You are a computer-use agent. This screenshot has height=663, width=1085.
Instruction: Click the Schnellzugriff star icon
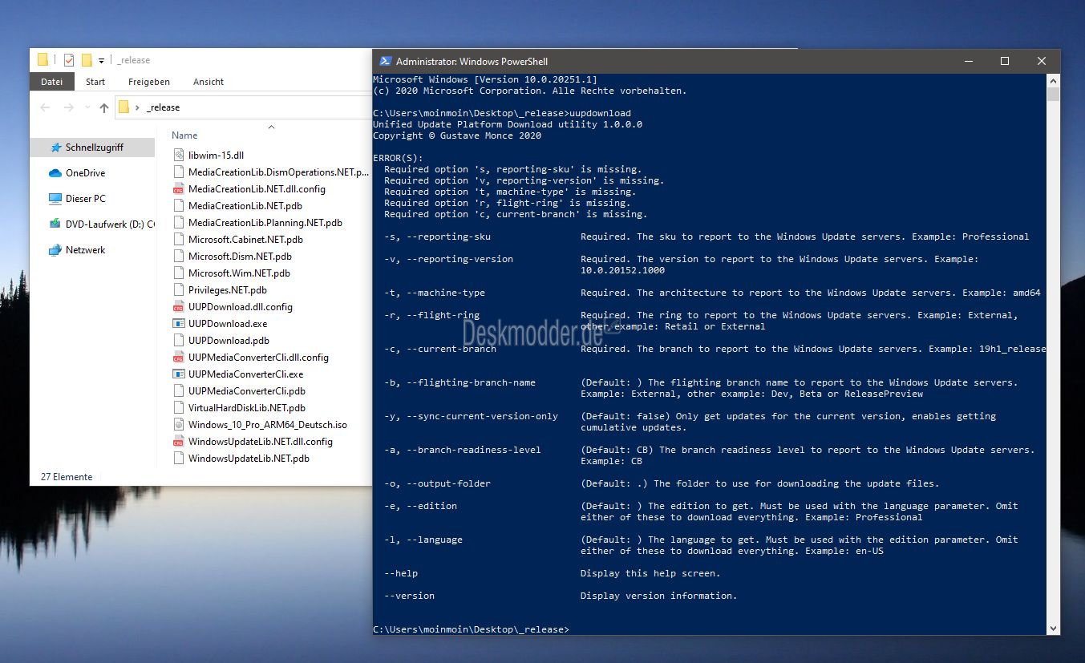tap(55, 148)
